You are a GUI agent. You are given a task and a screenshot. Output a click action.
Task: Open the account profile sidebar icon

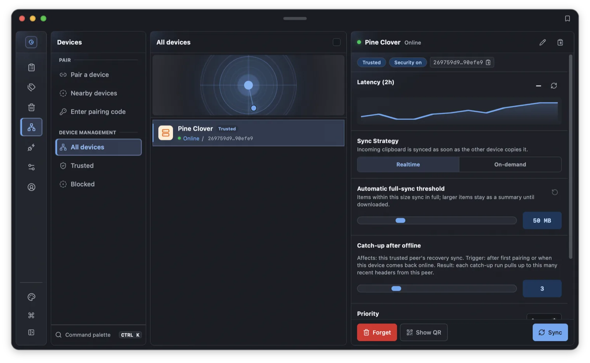(31, 187)
